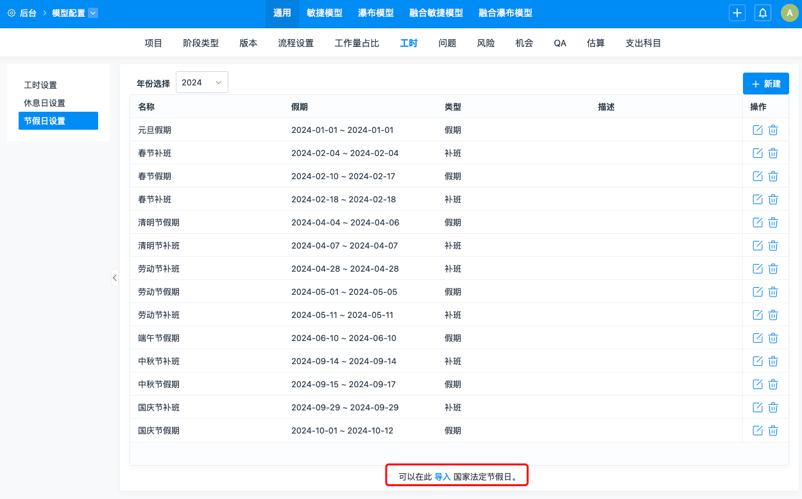
Task: Open the notification bell
Action: pos(763,13)
